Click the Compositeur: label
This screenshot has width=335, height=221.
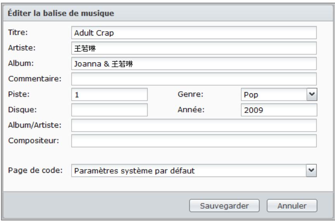click(x=34, y=141)
